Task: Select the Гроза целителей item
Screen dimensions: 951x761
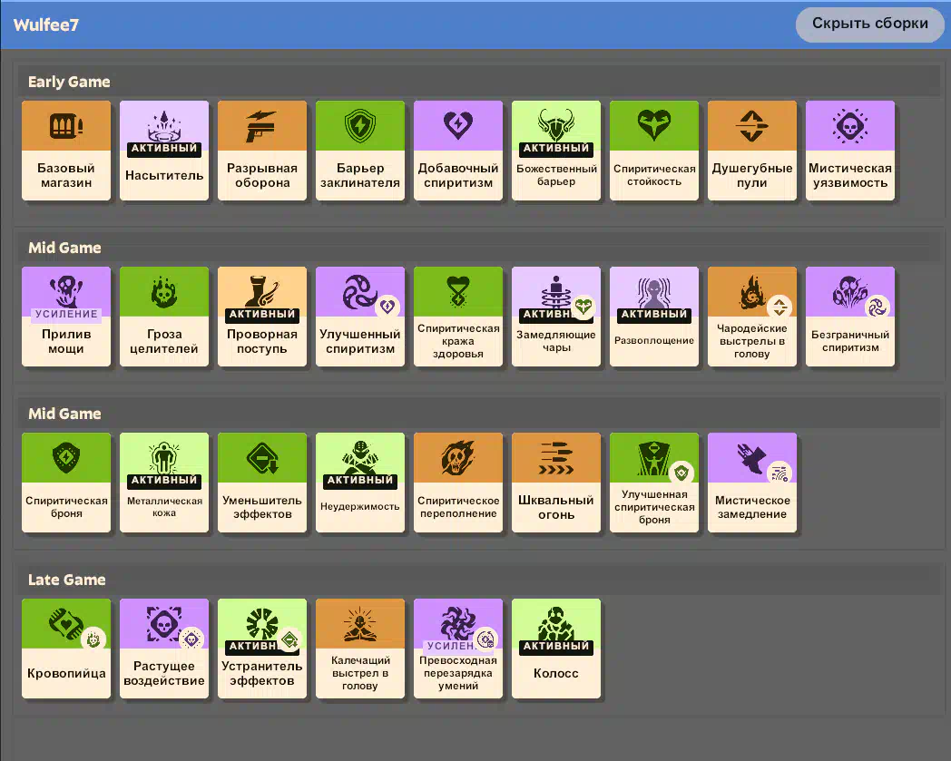Action: pos(164,316)
